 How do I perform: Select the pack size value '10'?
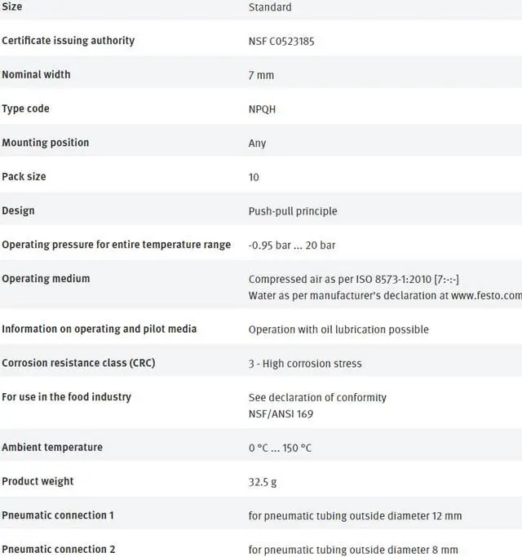click(x=254, y=177)
